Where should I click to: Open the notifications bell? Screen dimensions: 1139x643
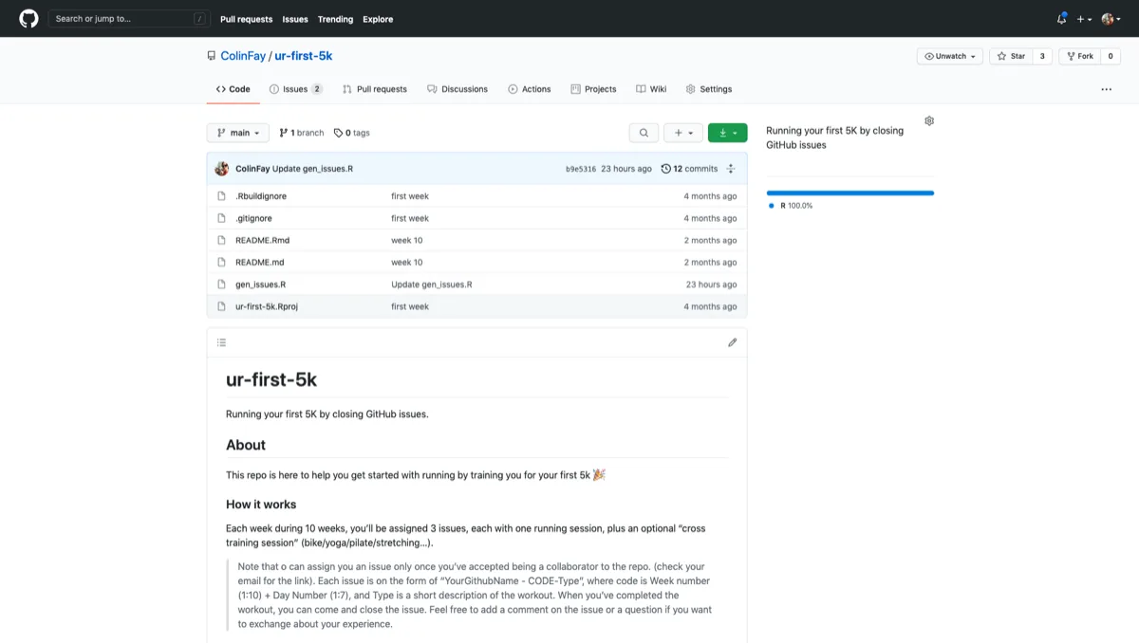click(x=1061, y=19)
